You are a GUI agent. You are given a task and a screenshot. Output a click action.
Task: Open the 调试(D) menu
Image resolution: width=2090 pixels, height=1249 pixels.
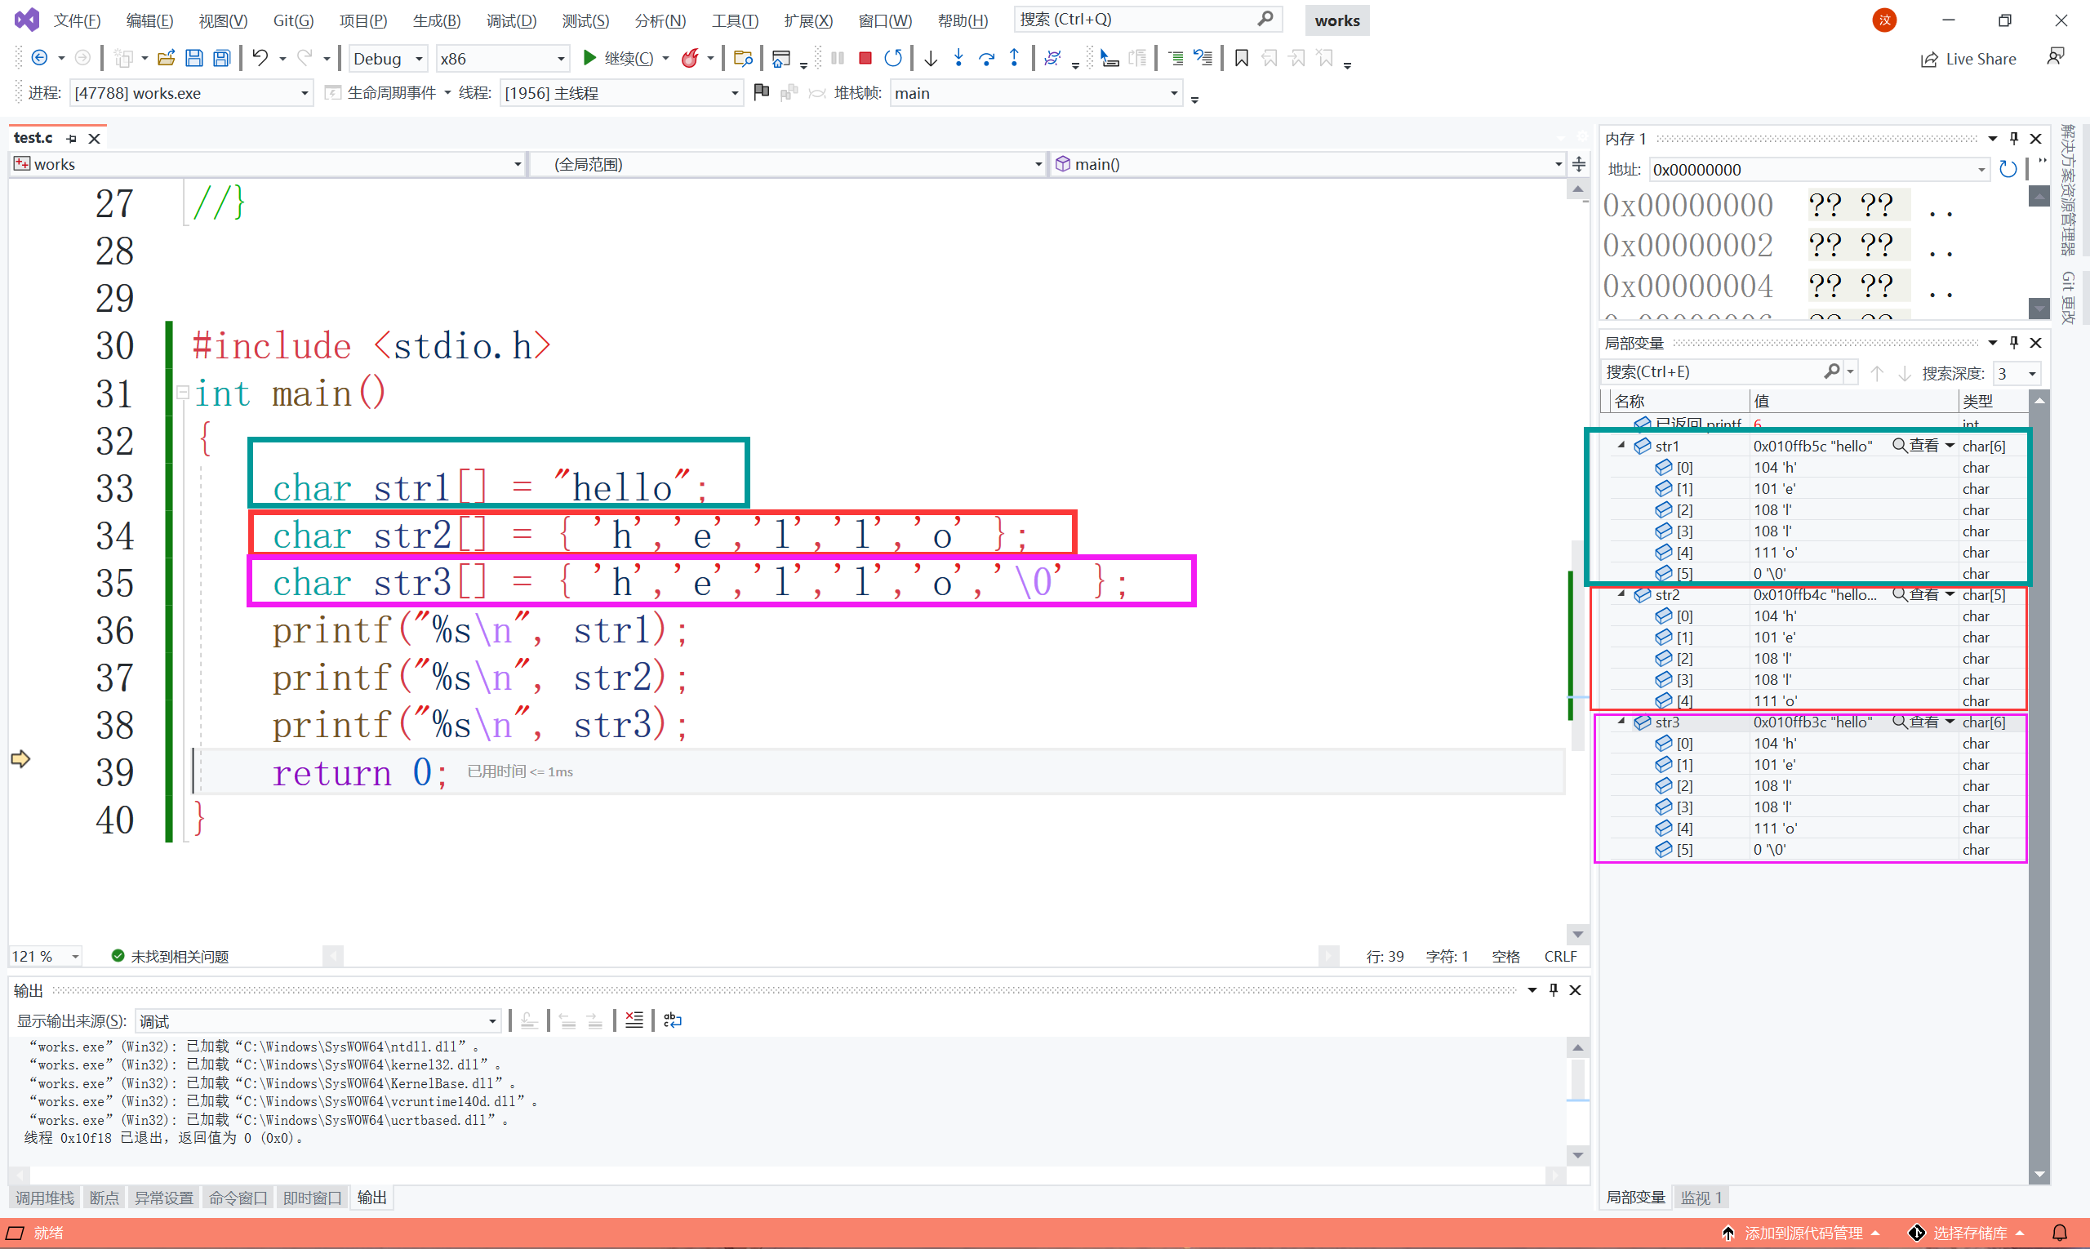click(x=511, y=20)
